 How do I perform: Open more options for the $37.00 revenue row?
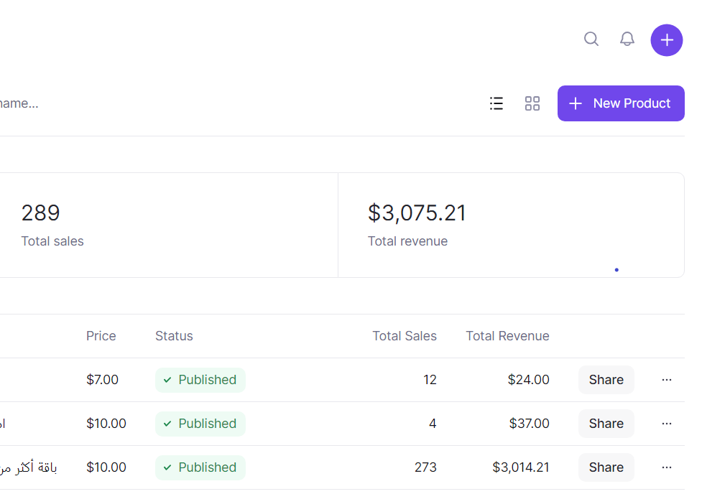click(667, 424)
